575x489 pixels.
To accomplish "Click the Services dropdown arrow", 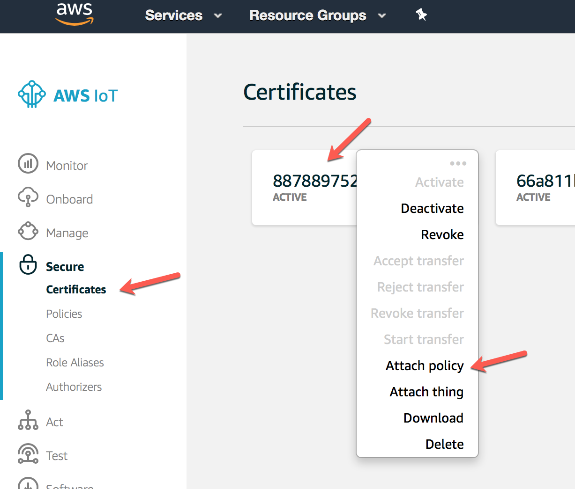I will 218,16.
